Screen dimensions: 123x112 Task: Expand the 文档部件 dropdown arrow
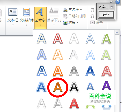pos(27,25)
